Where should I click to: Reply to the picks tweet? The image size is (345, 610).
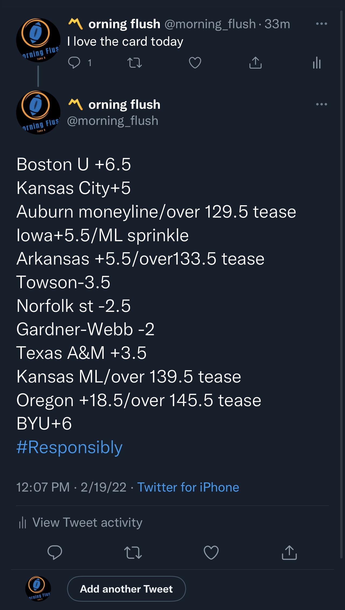click(55, 553)
